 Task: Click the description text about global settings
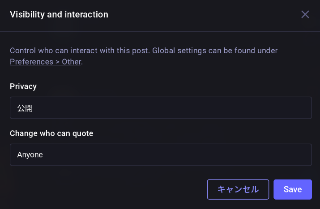tap(143, 51)
